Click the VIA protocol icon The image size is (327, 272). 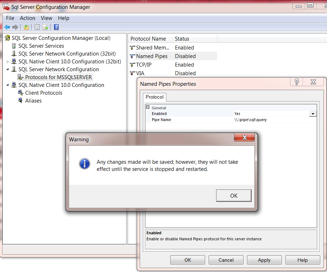pyautogui.click(x=133, y=73)
